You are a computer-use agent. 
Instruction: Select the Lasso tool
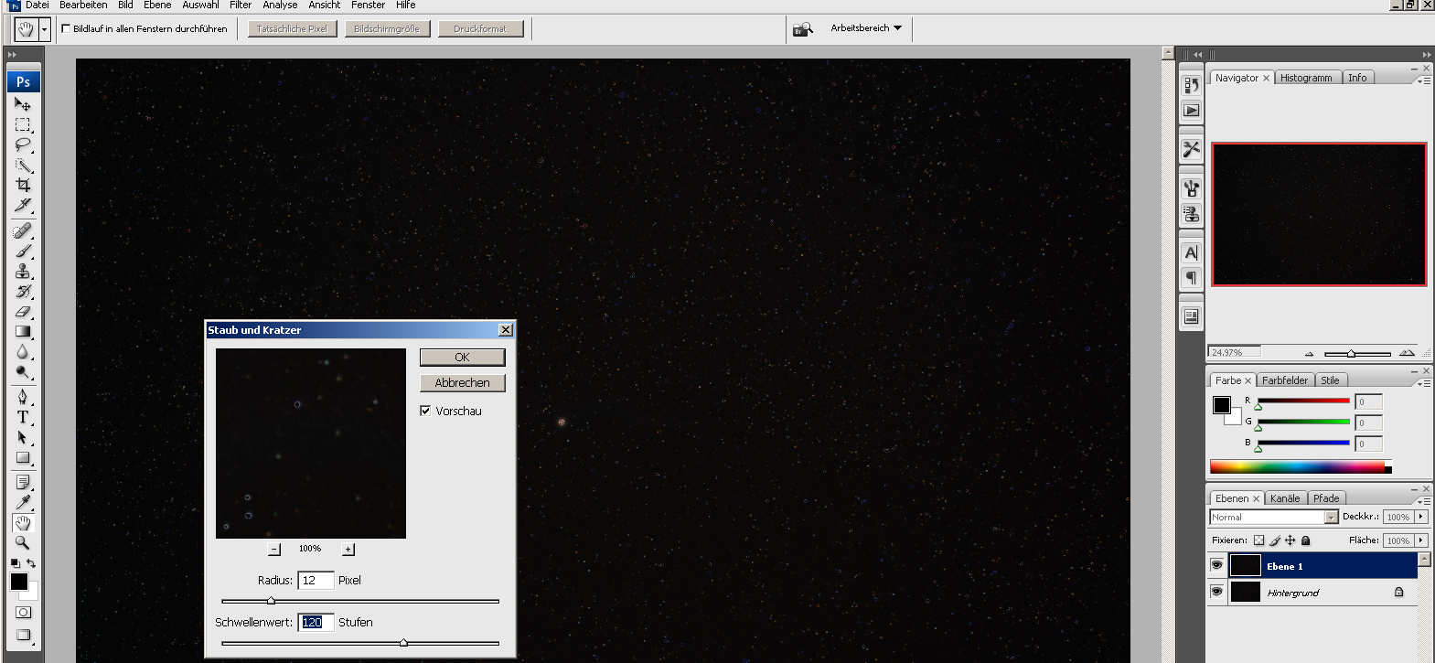click(23, 144)
